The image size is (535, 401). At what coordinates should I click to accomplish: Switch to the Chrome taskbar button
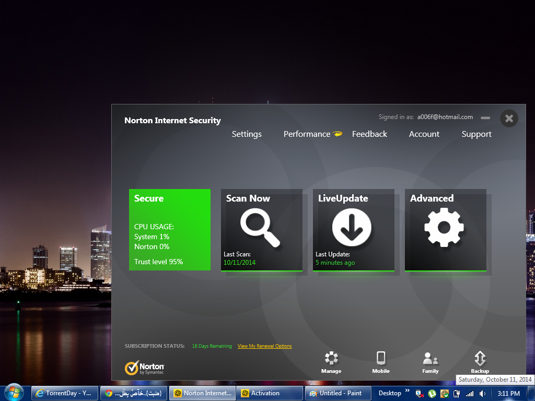coord(133,393)
